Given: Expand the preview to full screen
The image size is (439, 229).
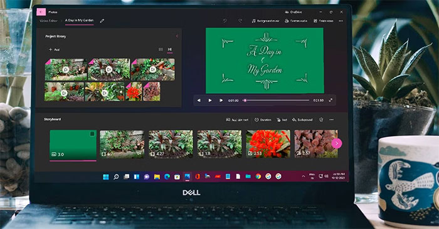Looking at the screenshot, I should point(331,100).
